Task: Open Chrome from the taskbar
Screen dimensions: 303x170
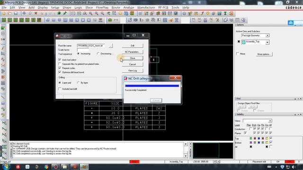Action: coord(46,167)
